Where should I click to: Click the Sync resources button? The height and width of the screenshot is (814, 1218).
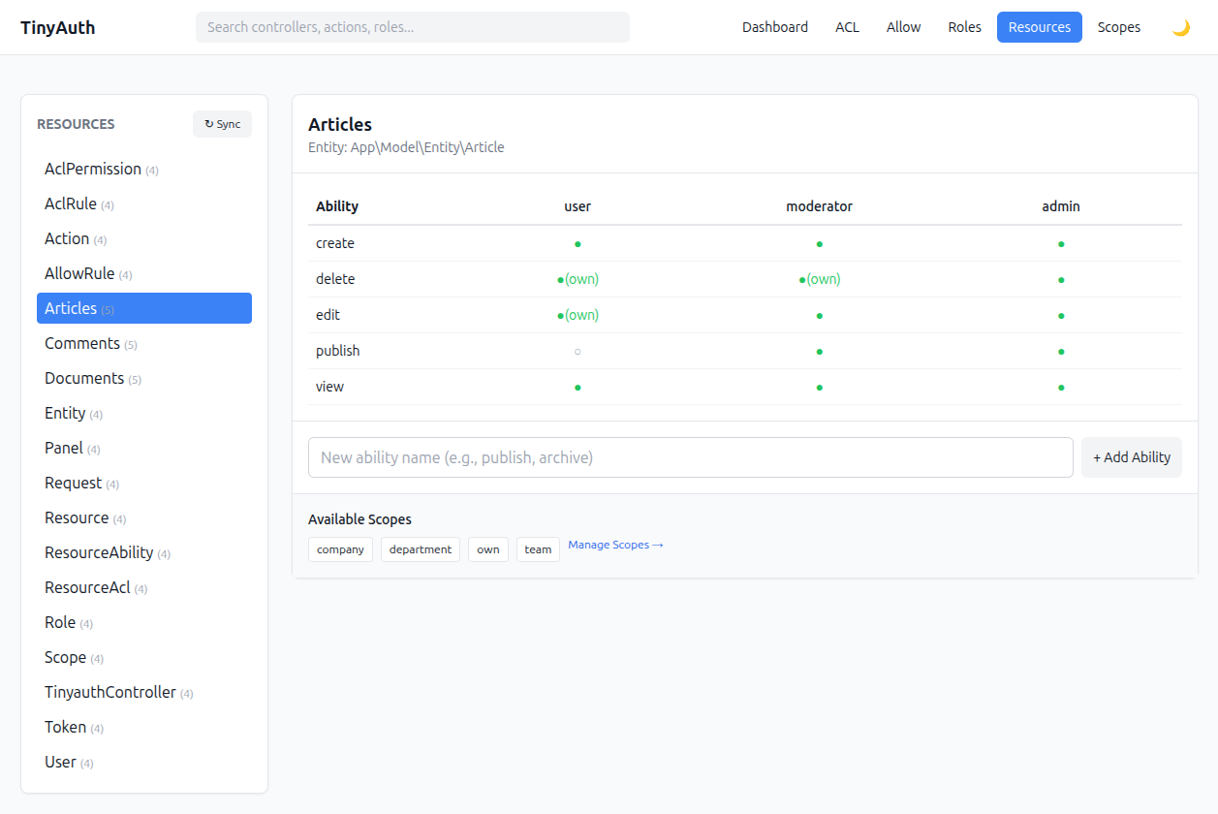click(x=222, y=124)
